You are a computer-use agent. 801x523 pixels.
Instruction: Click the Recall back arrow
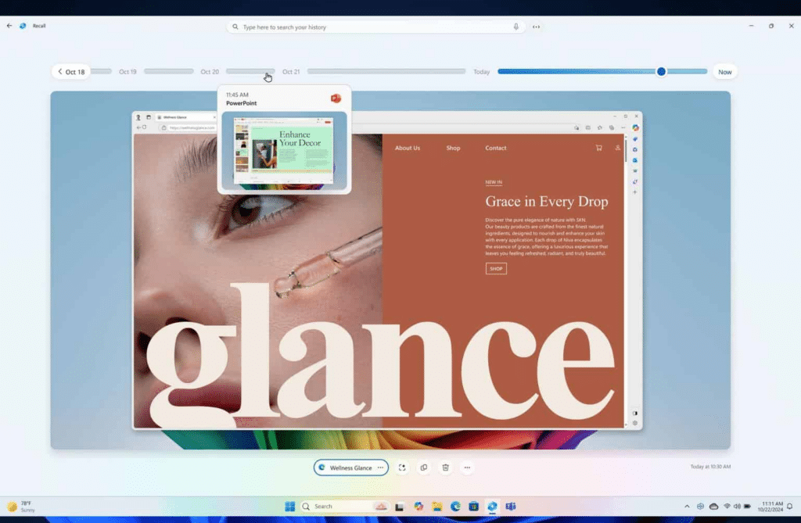tap(9, 26)
